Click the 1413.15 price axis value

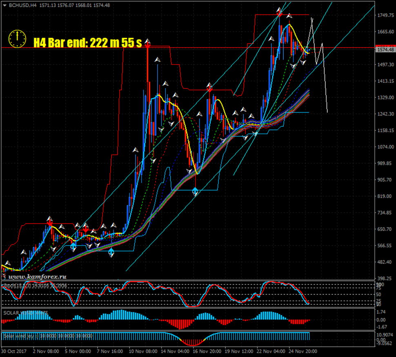(x=386, y=81)
